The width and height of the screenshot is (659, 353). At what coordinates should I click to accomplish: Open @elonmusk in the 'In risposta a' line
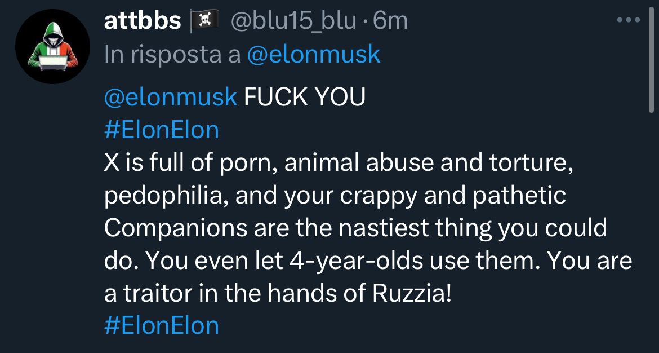[x=314, y=54]
